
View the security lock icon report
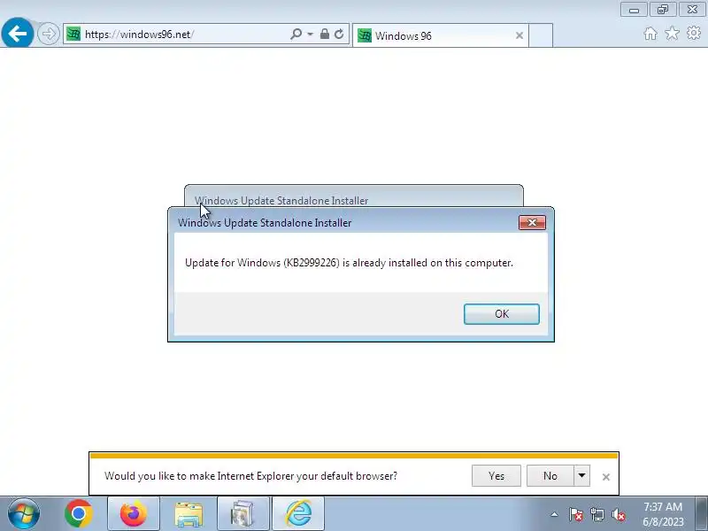[x=324, y=34]
